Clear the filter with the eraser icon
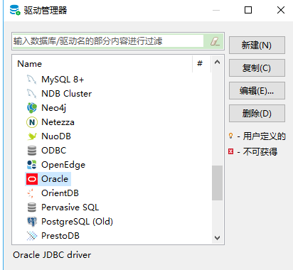This screenshot has width=293, height=270. (215, 41)
